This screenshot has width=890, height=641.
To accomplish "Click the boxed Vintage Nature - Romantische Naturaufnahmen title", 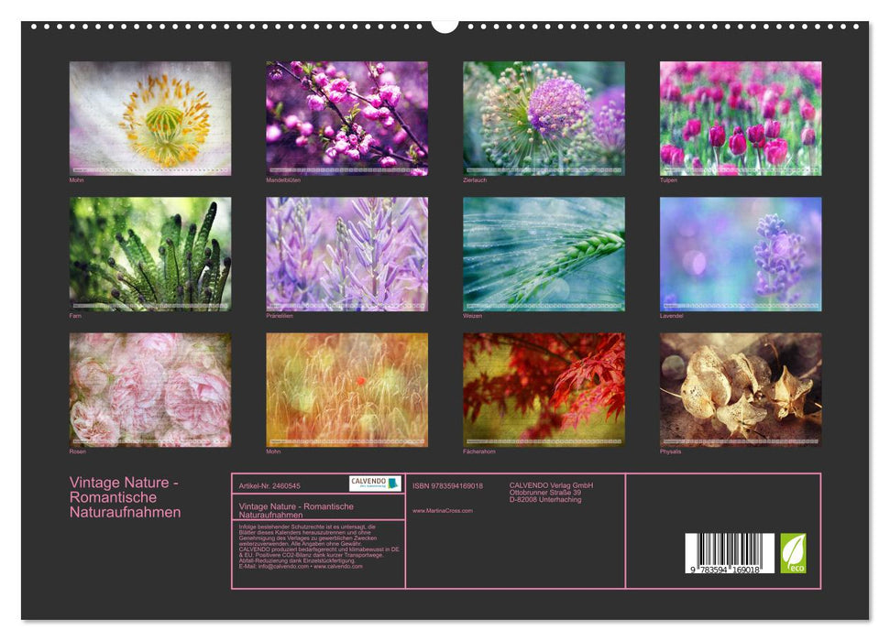I will pyautogui.click(x=296, y=511).
